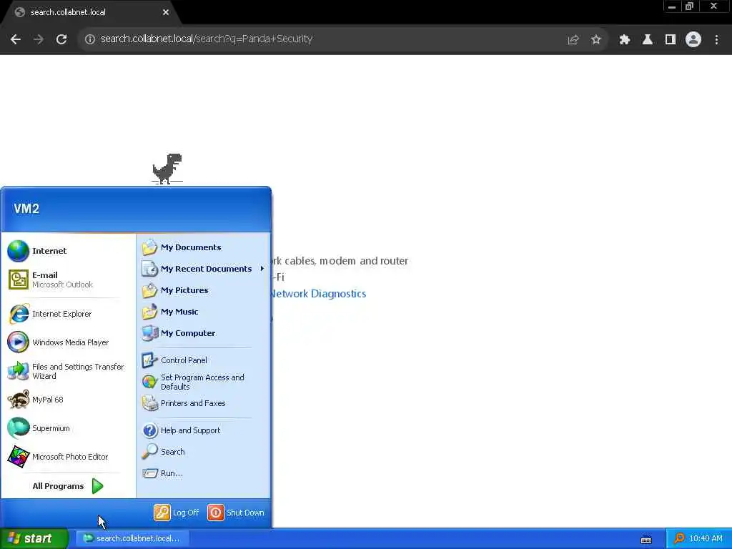Viewport: 732px width, 549px height.
Task: Reload the current page
Action: [61, 39]
